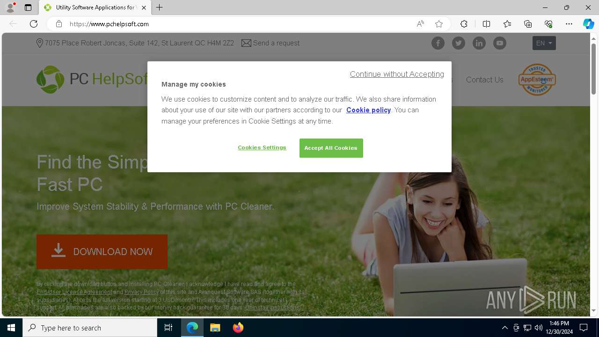Activate Read aloud icon

coord(420,24)
